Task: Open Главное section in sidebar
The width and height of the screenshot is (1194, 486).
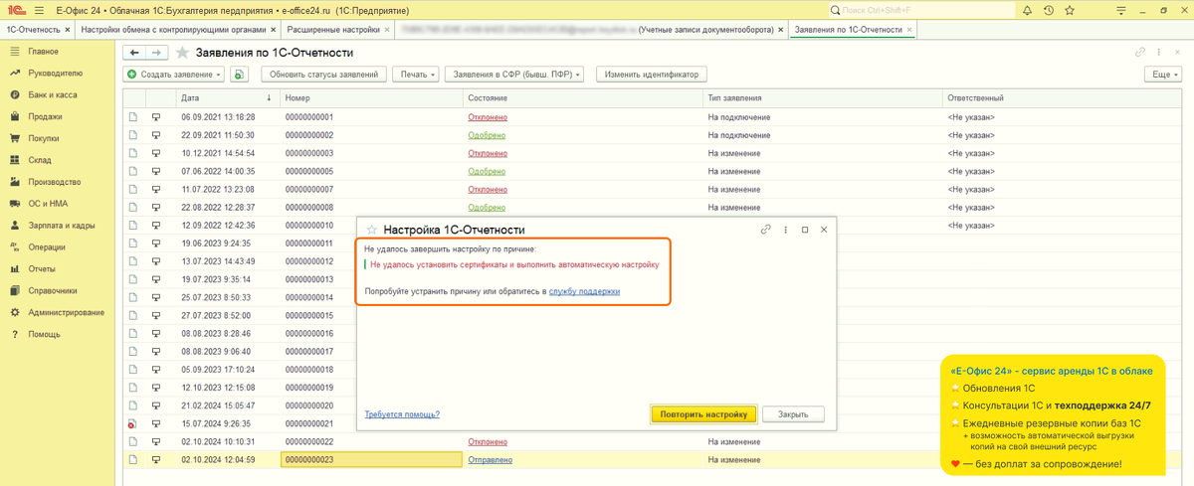Action: pos(43,52)
